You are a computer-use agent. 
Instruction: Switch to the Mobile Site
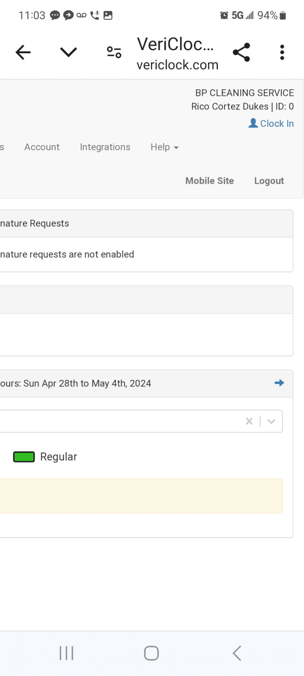point(210,181)
